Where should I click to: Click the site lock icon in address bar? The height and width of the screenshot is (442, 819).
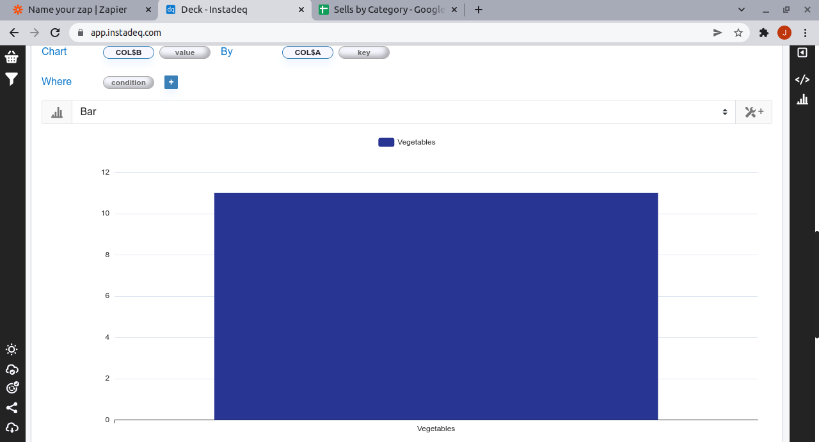coord(81,33)
